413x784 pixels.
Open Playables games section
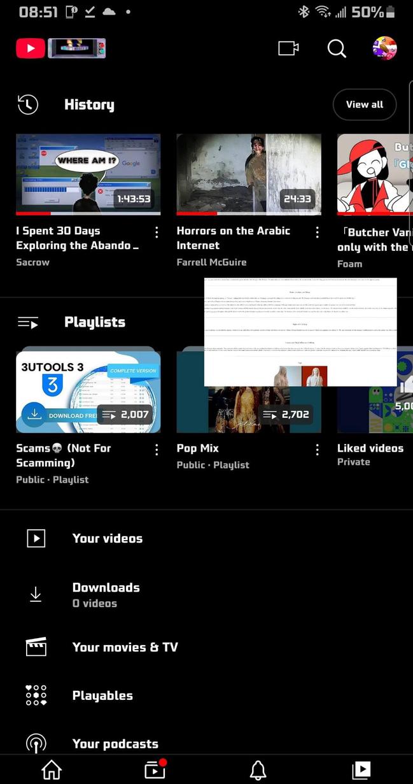pos(102,695)
